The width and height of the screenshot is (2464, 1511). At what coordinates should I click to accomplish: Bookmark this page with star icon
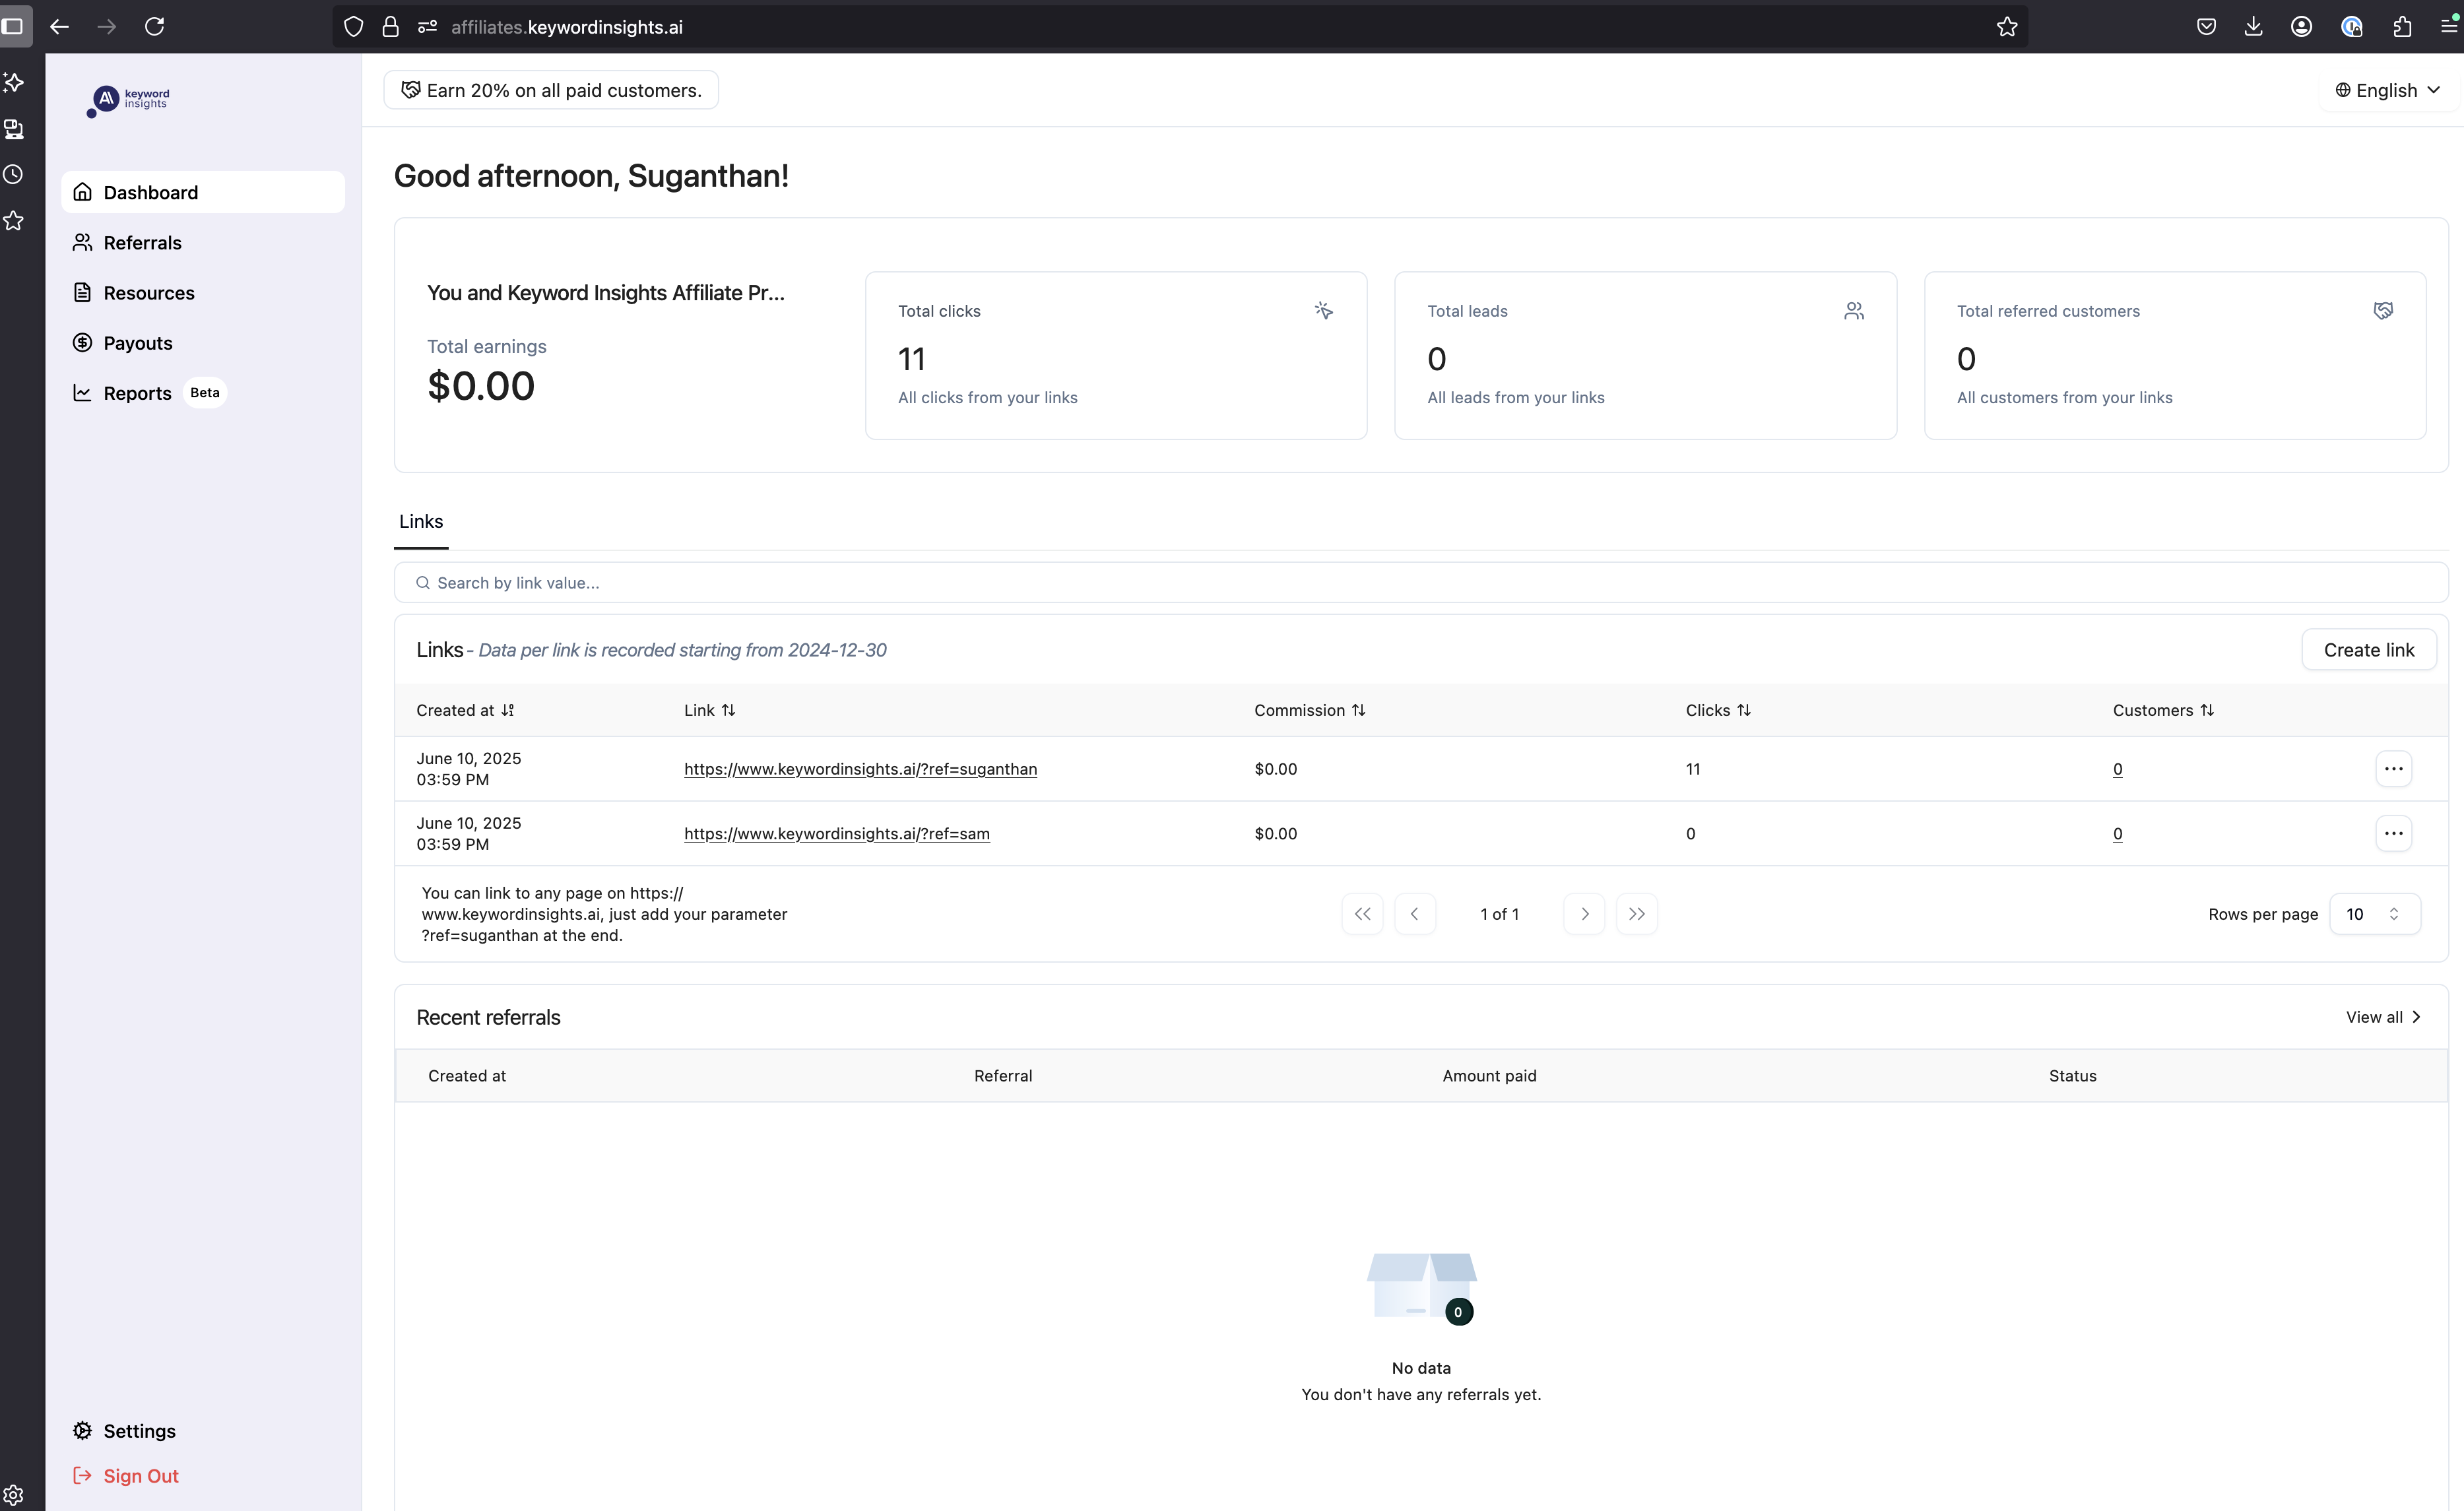point(2006,27)
